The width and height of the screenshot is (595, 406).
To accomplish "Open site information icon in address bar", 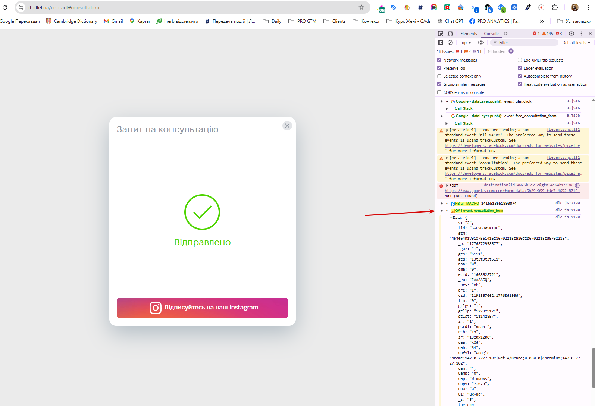I will point(21,7).
